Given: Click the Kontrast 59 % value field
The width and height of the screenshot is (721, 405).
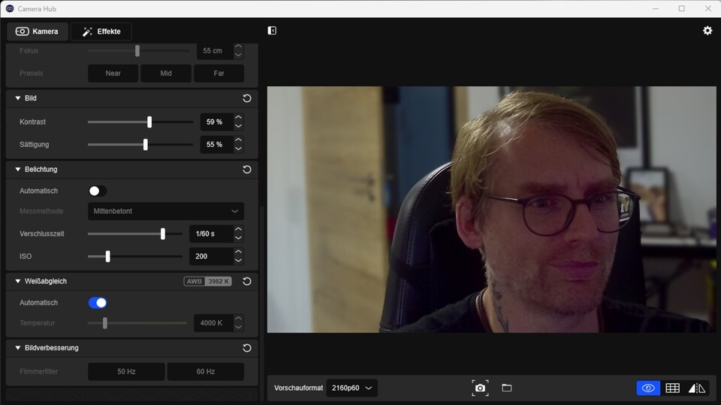Looking at the screenshot, I should tap(216, 122).
